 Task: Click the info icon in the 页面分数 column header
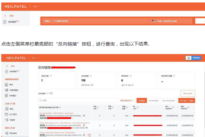113,107
